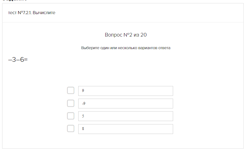Click the word 'тест' in the header
The width and height of the screenshot is (248, 153).
12,13
